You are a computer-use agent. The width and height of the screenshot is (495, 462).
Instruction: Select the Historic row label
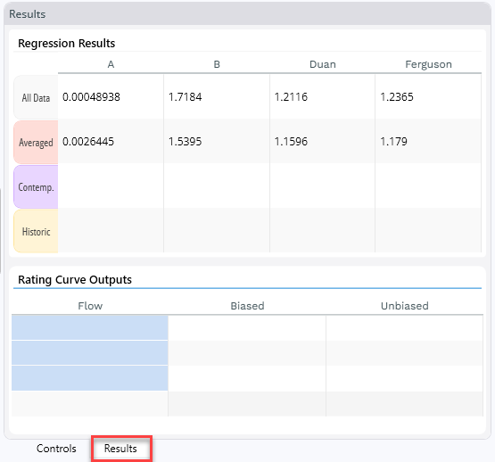tap(36, 232)
